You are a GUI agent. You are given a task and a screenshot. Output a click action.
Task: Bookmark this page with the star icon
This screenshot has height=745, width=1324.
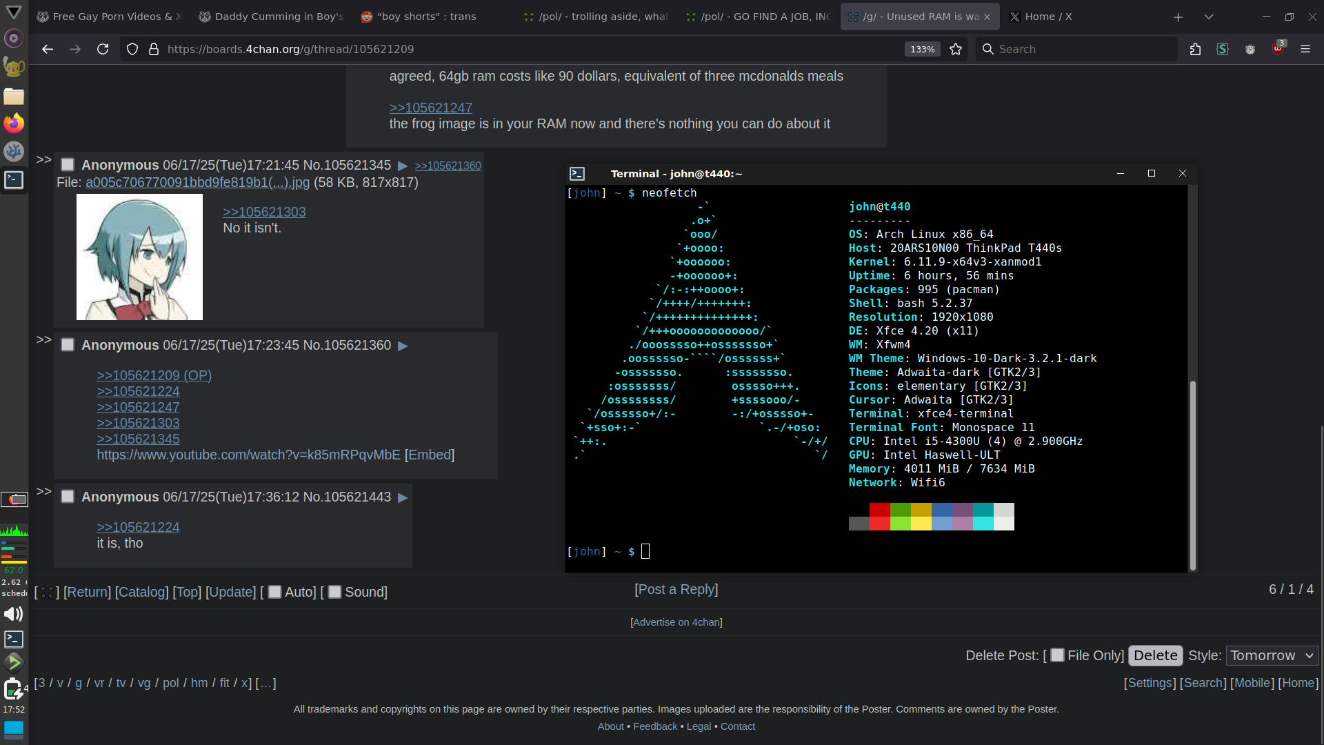pyautogui.click(x=956, y=49)
